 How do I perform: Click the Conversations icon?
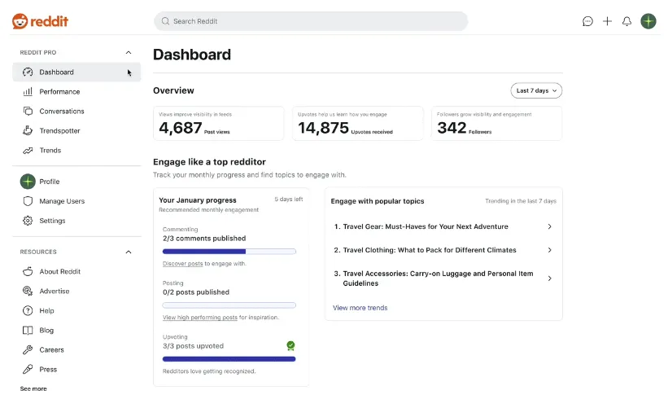coord(28,112)
